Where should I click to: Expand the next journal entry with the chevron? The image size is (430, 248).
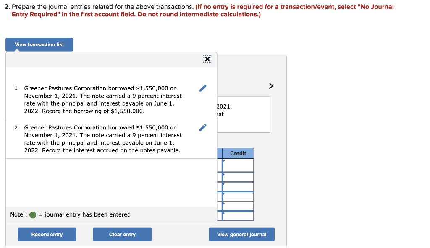click(x=270, y=85)
